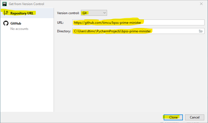Open the Version control dropdown
This screenshot has width=208, height=123.
coord(94,13)
